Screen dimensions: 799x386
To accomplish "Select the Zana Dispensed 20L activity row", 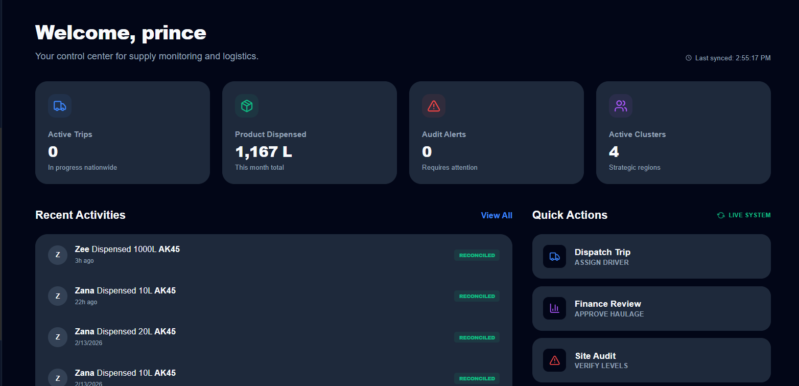I will pyautogui.click(x=255, y=337).
